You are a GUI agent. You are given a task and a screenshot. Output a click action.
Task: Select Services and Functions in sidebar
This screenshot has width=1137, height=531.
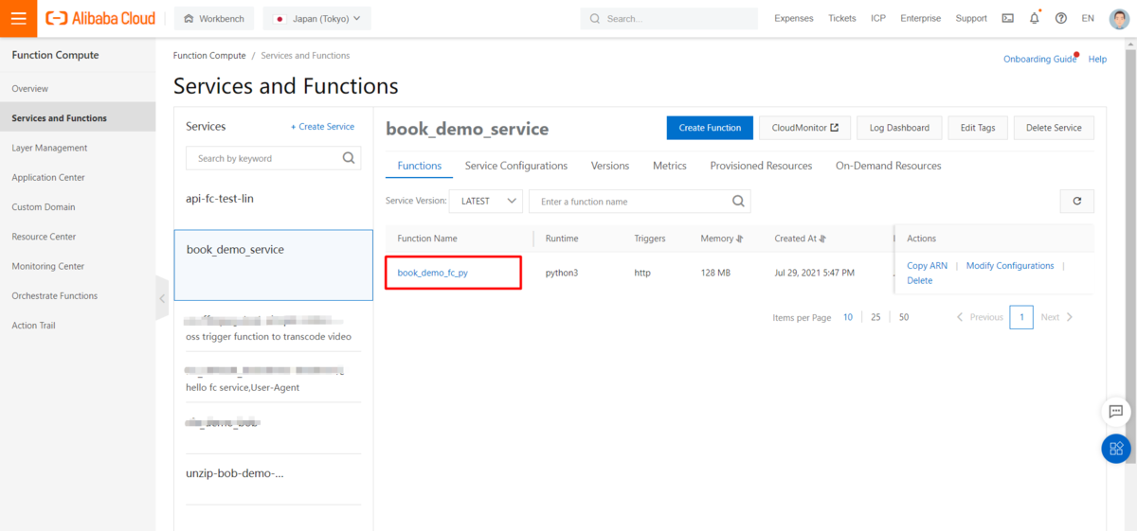click(x=78, y=117)
